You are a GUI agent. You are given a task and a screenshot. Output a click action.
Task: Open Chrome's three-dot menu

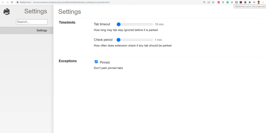(x=263, y=2)
